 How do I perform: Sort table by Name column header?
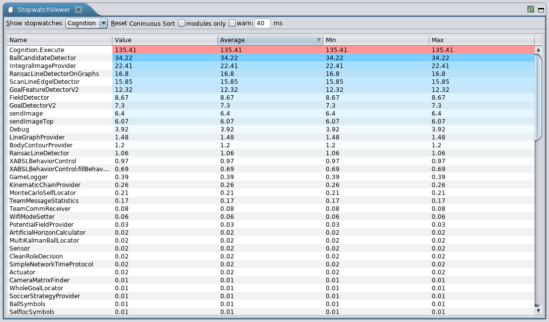point(59,40)
